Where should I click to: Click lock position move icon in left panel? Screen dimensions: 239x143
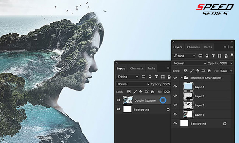(x=140, y=92)
